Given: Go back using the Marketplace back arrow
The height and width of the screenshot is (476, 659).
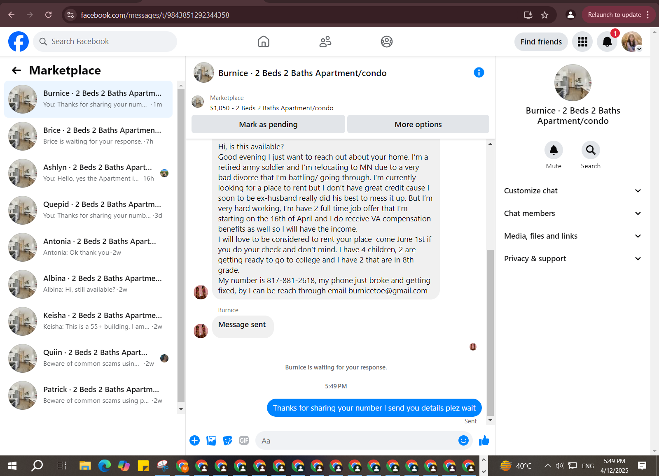Looking at the screenshot, I should (x=16, y=70).
